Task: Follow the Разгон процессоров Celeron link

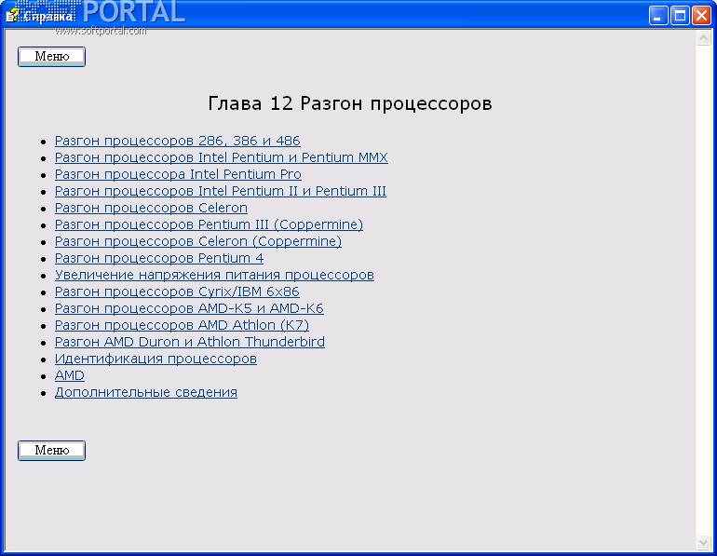Action: point(151,208)
